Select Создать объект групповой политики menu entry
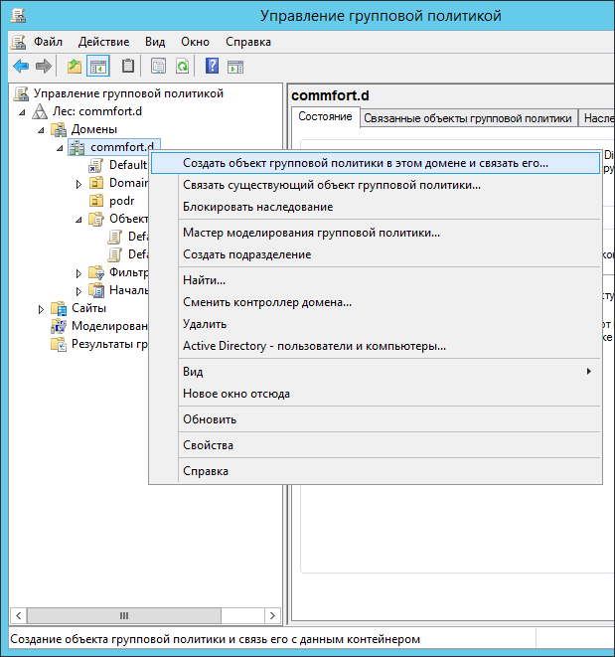Viewport: 615px width, 657px height. [365, 162]
